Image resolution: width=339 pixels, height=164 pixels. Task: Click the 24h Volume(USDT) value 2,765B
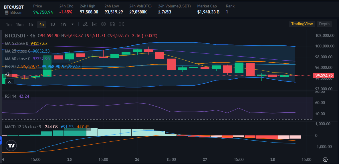point(164,12)
